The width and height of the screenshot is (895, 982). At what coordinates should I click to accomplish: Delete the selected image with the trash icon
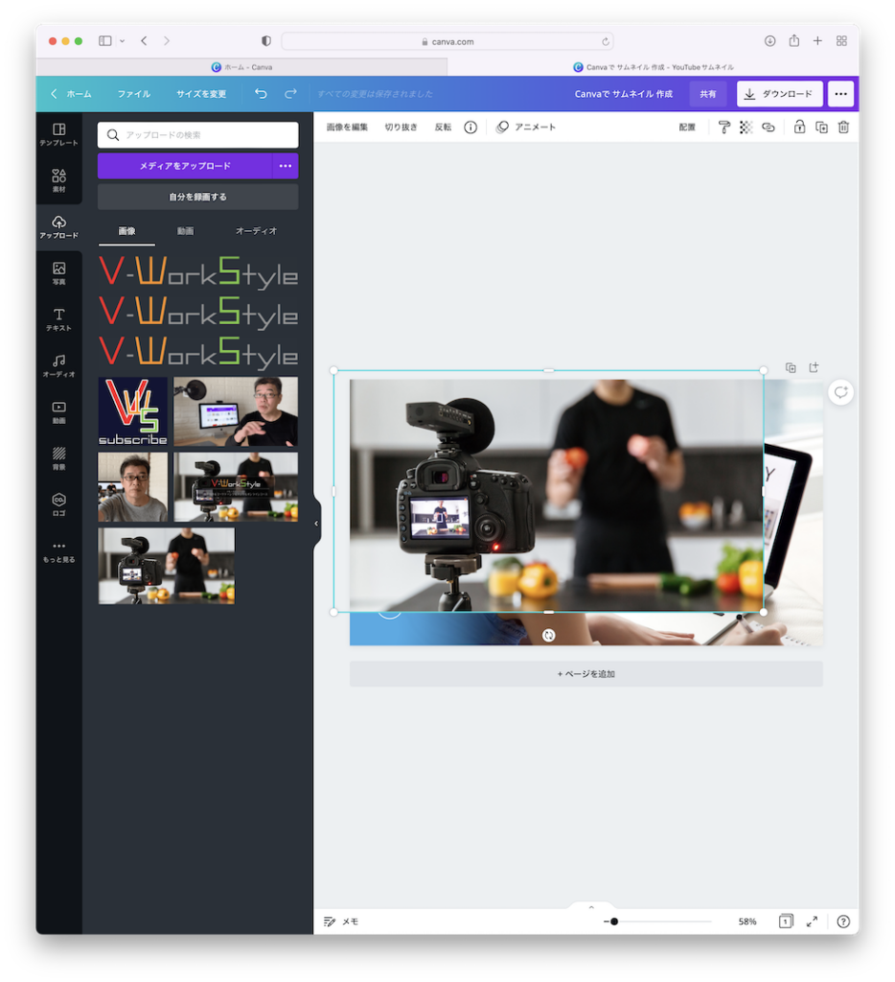[x=843, y=127]
